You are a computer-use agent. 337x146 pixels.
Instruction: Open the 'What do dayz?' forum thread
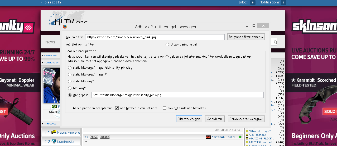coord(260,131)
